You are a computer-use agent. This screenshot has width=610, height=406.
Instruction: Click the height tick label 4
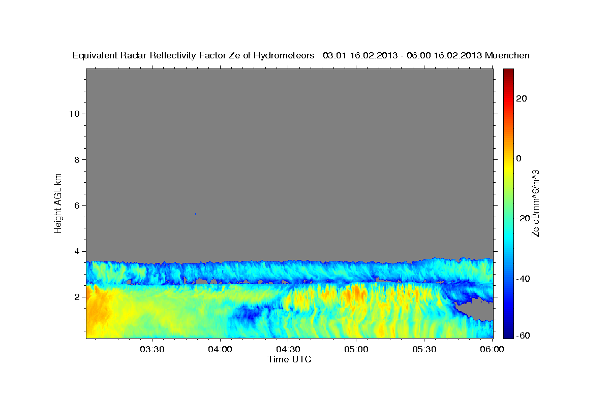77,251
